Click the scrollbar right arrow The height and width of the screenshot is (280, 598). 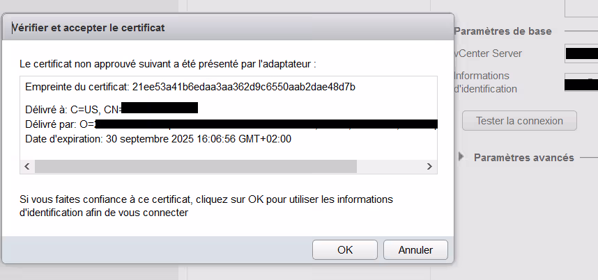tap(430, 167)
